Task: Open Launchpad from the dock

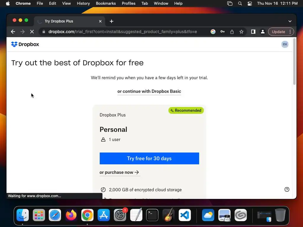Action: tap(39, 215)
